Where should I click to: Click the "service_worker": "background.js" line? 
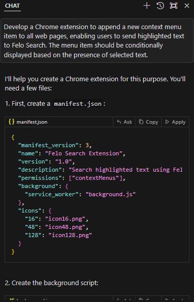point(80,194)
